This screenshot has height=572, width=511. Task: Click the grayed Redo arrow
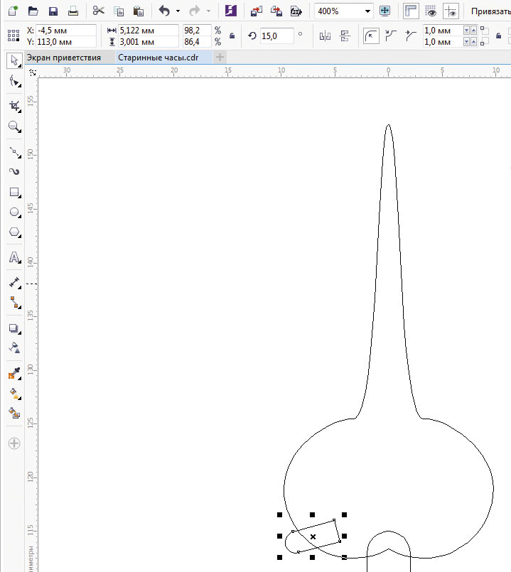pyautogui.click(x=195, y=11)
